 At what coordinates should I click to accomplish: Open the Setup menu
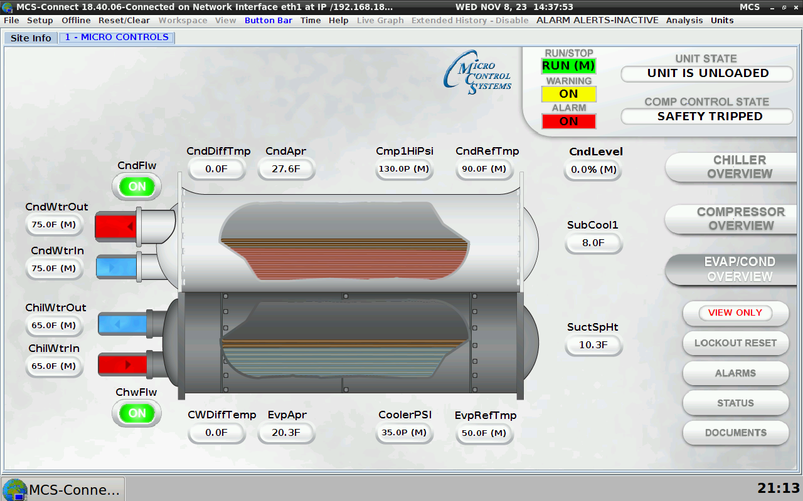[x=40, y=20]
